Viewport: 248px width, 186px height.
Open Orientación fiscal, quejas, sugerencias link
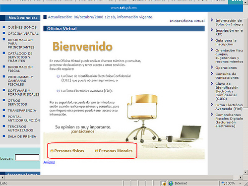[x=229, y=56]
